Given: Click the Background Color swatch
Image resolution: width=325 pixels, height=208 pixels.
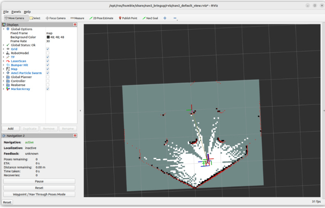Looking at the screenshot, I should (48, 37).
